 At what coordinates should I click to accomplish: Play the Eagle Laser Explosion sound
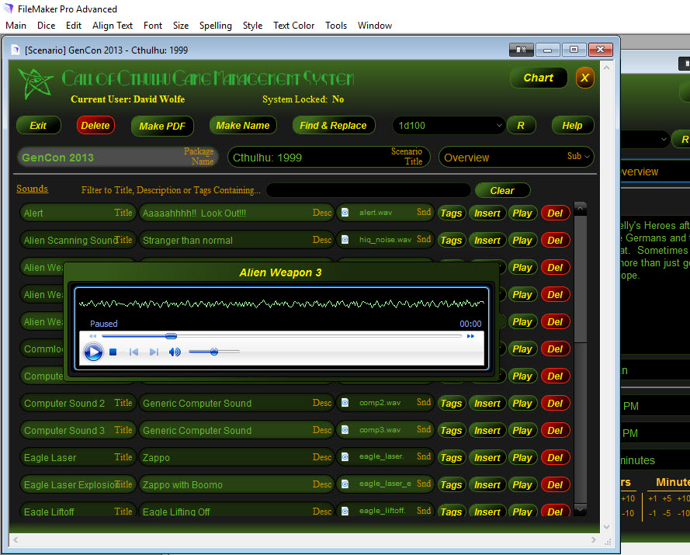tap(522, 484)
